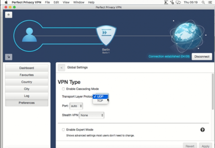Screen dimensions: 215x148
Task: Apply the settings changes
Action: click(x=205, y=146)
